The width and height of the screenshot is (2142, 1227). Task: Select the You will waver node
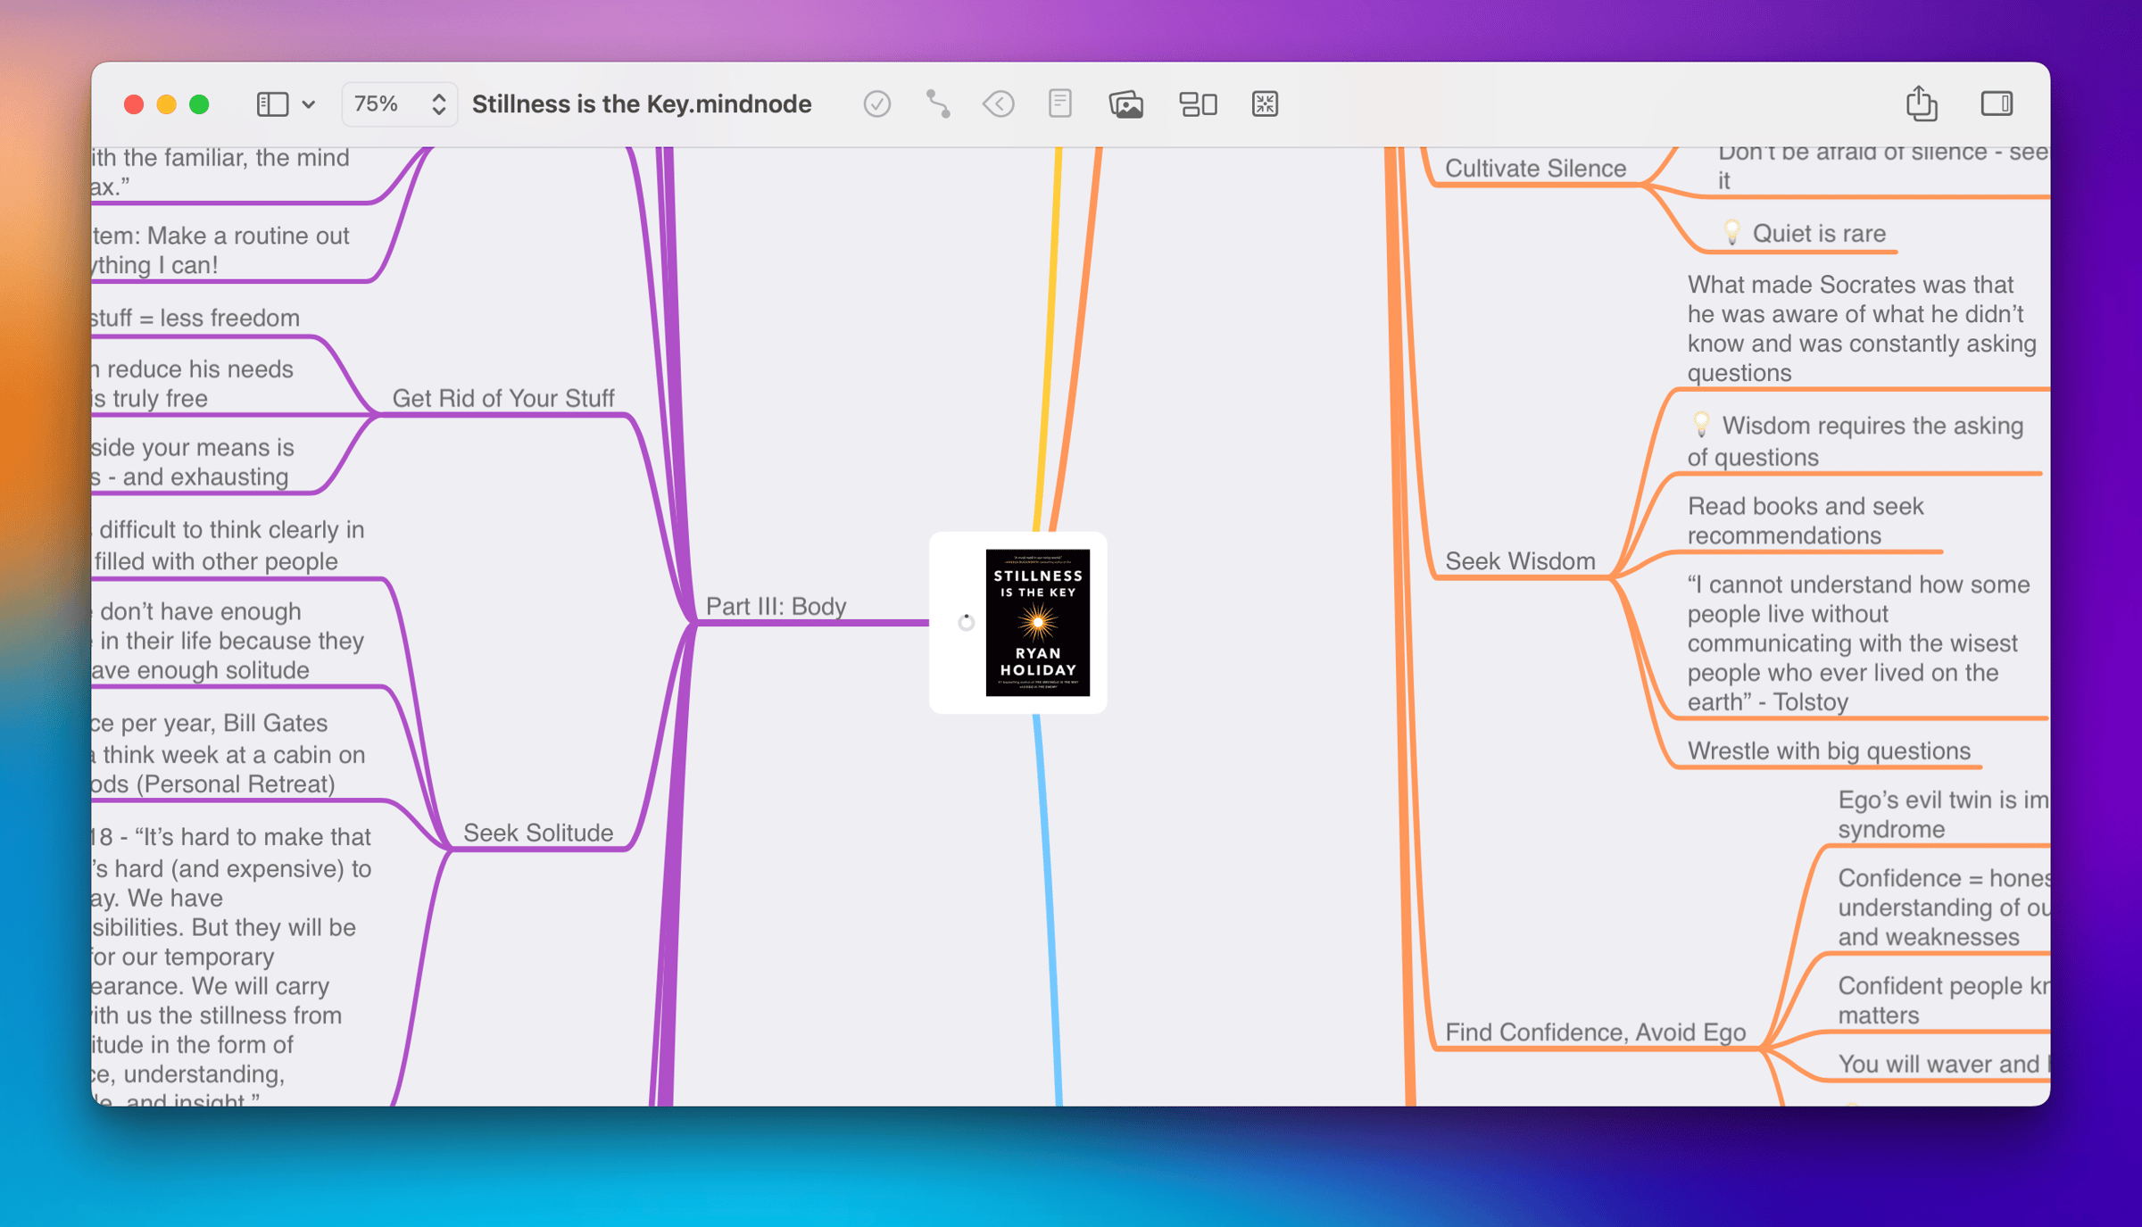1944,1064
